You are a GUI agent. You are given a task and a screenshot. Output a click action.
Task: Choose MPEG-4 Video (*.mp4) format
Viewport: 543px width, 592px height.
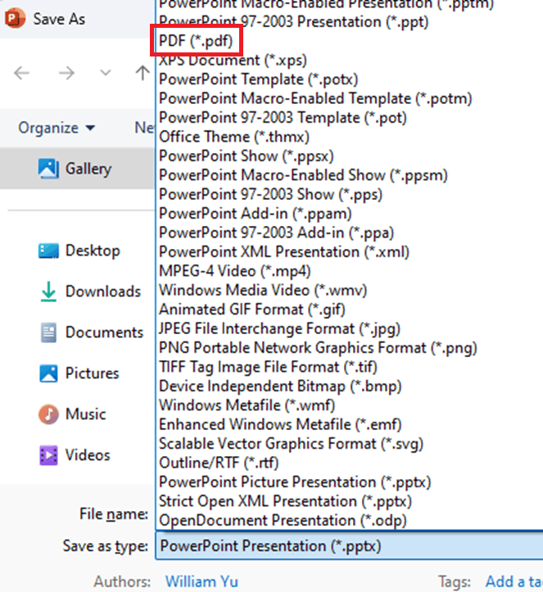[235, 271]
